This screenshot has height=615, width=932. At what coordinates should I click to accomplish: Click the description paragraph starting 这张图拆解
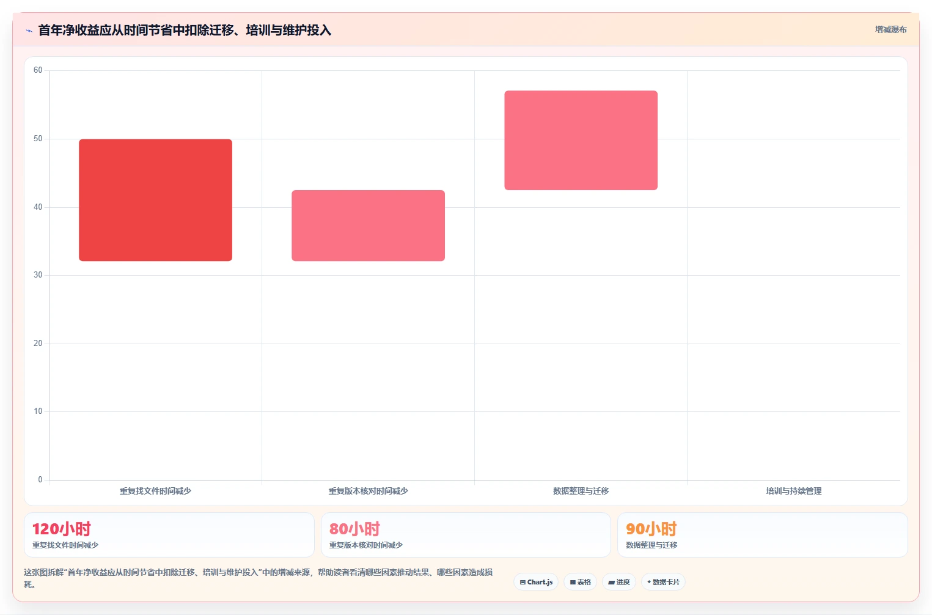[x=258, y=578]
